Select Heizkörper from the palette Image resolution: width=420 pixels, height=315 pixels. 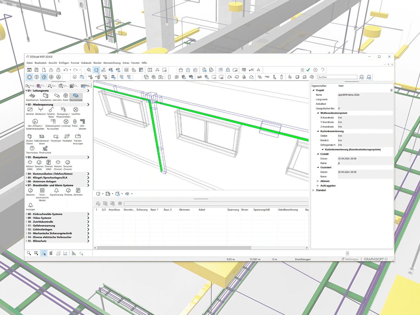coord(56,137)
